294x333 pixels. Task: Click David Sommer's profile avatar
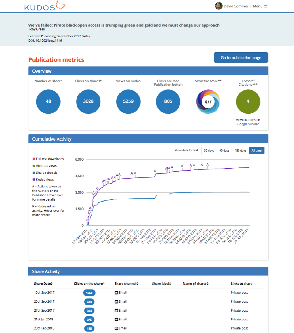tap(219, 6)
